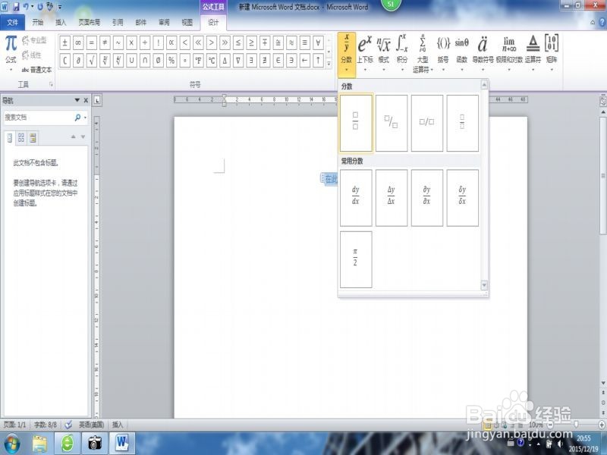This screenshot has width=607, height=455.
Task: Close the 导航 navigation pane
Action: click(x=86, y=100)
